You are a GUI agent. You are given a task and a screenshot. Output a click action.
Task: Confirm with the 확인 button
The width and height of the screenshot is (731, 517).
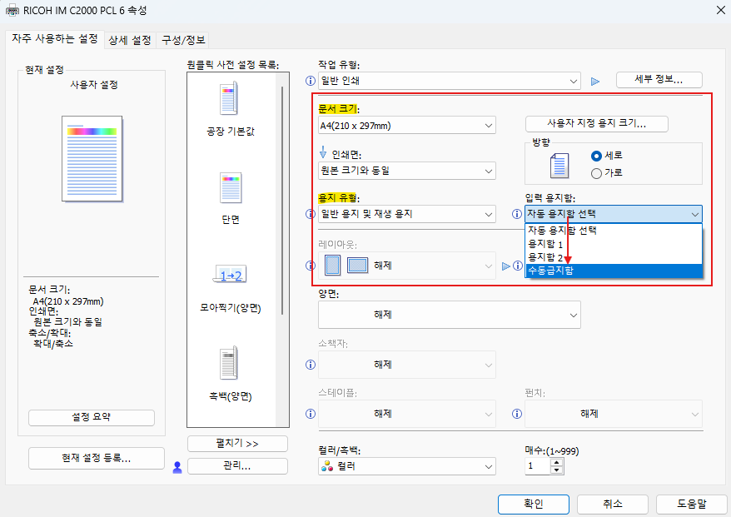534,504
